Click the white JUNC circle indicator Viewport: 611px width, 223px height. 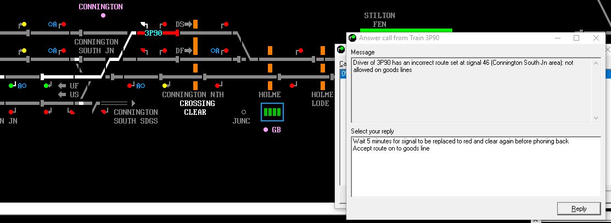click(244, 112)
